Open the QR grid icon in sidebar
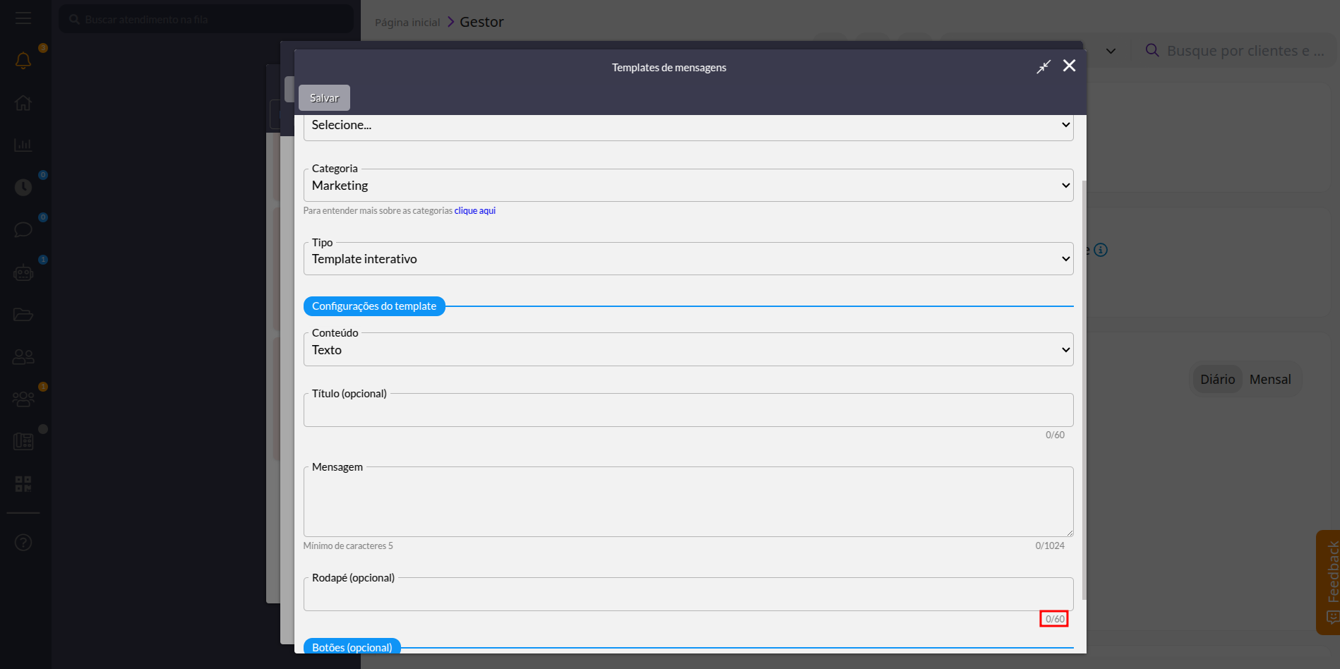This screenshot has width=1340, height=669. (23, 484)
